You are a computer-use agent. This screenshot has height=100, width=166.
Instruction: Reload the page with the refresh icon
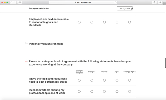[115, 2]
